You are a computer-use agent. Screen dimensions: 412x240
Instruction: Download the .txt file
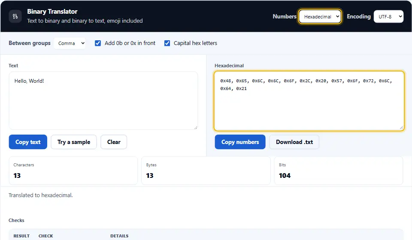click(x=294, y=142)
